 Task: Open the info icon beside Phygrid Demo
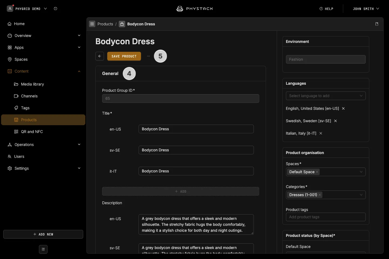(55, 9)
